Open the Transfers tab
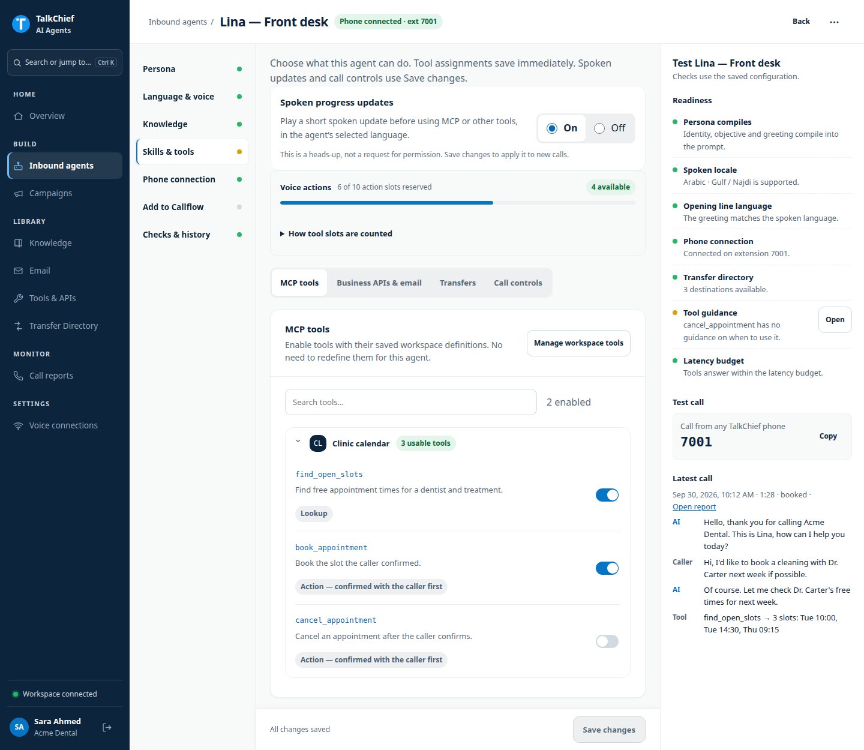The image size is (864, 750). 458,283
